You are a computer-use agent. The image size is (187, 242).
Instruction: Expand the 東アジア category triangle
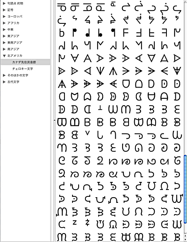(x=4, y=36)
